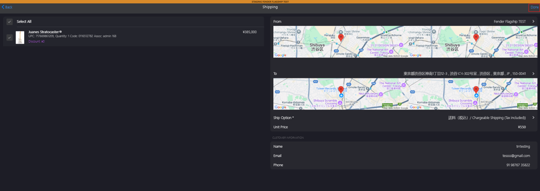Go back using the Back button
540x191 pixels.
[x=7, y=7]
